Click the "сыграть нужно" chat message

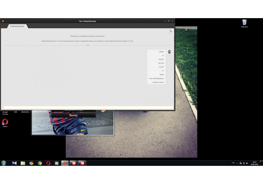click(x=158, y=82)
